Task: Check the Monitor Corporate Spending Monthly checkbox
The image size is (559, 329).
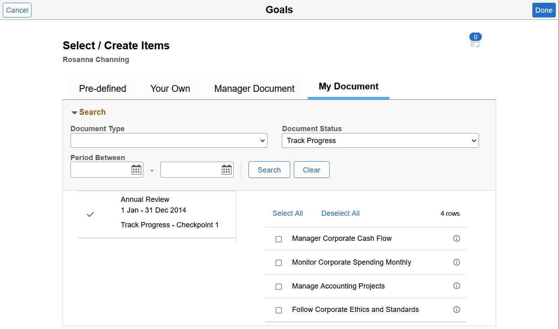Action: coord(278,262)
